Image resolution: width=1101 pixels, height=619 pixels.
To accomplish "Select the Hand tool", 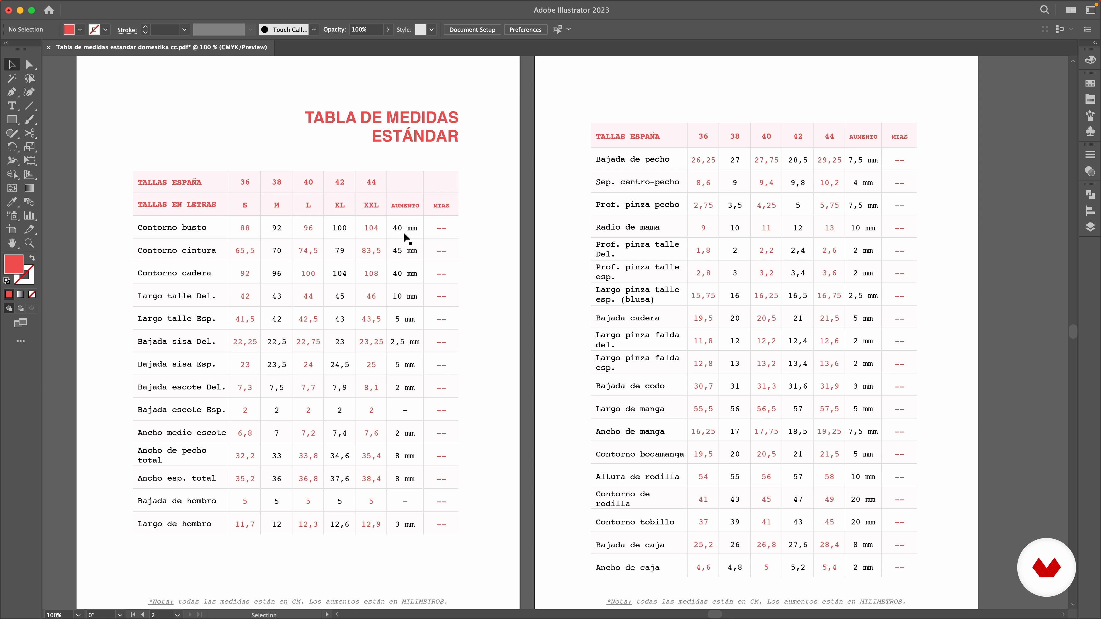I will coord(12,243).
